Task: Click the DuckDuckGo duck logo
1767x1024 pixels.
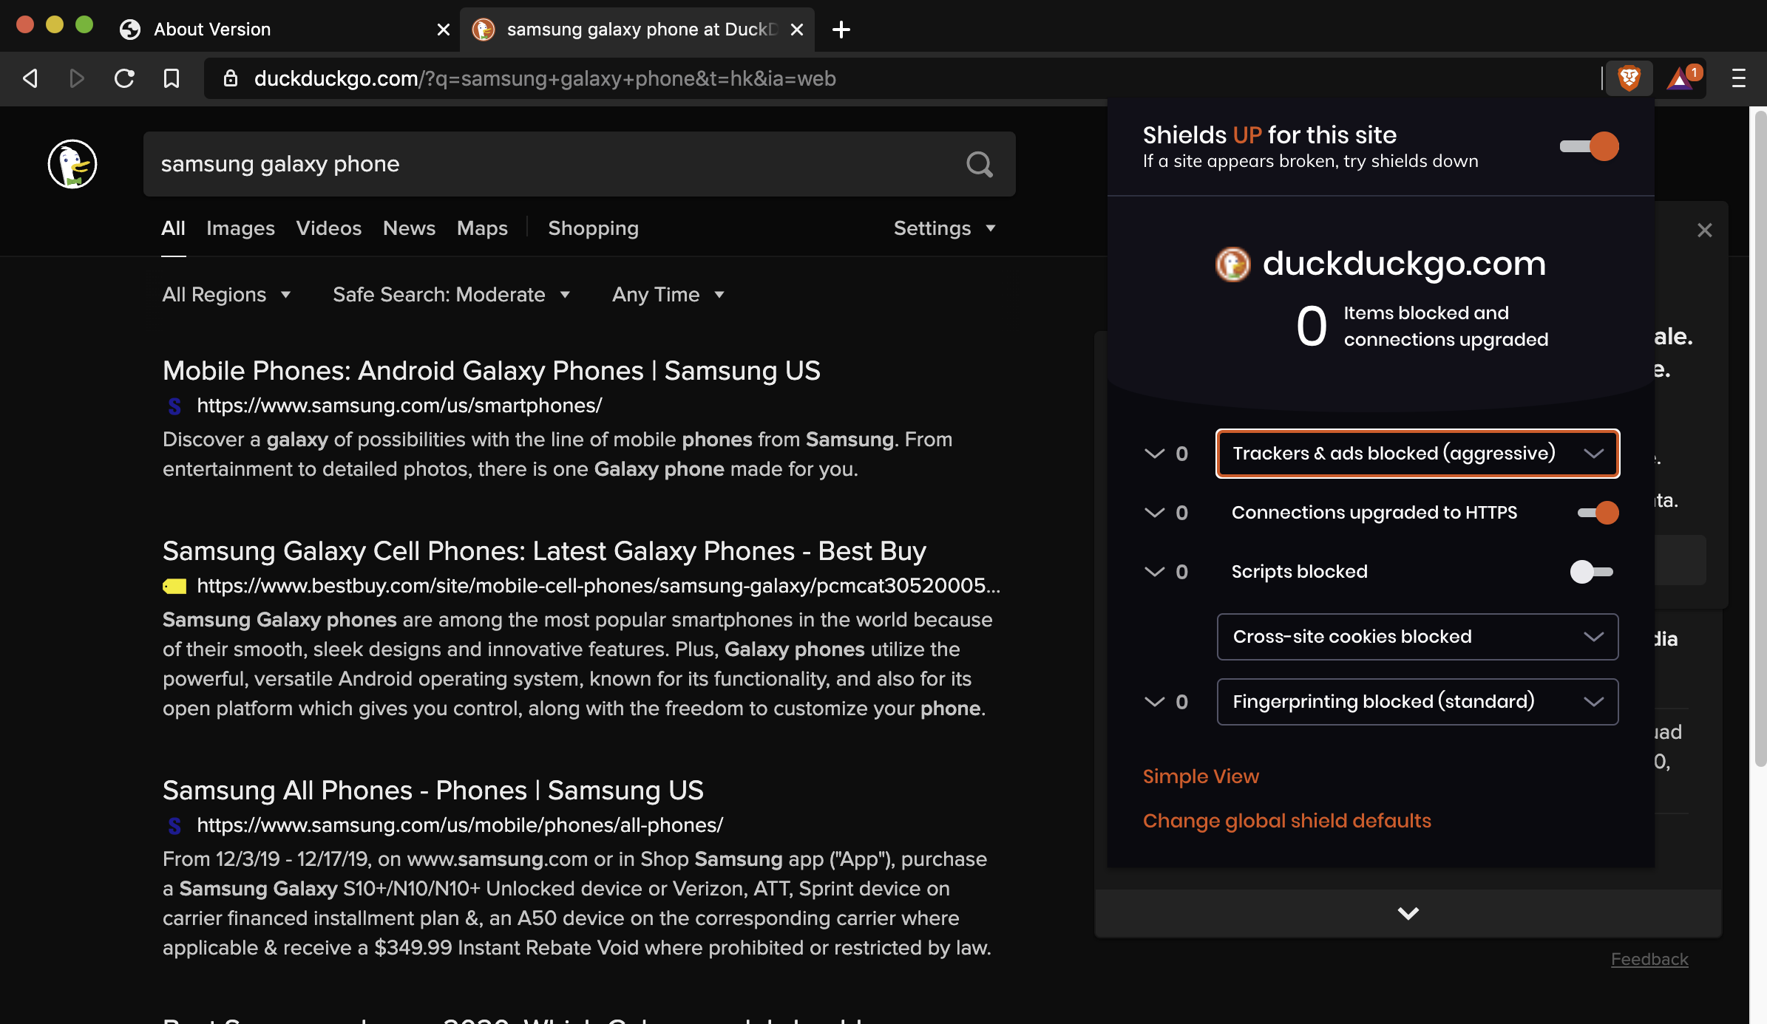Action: pos(72,164)
